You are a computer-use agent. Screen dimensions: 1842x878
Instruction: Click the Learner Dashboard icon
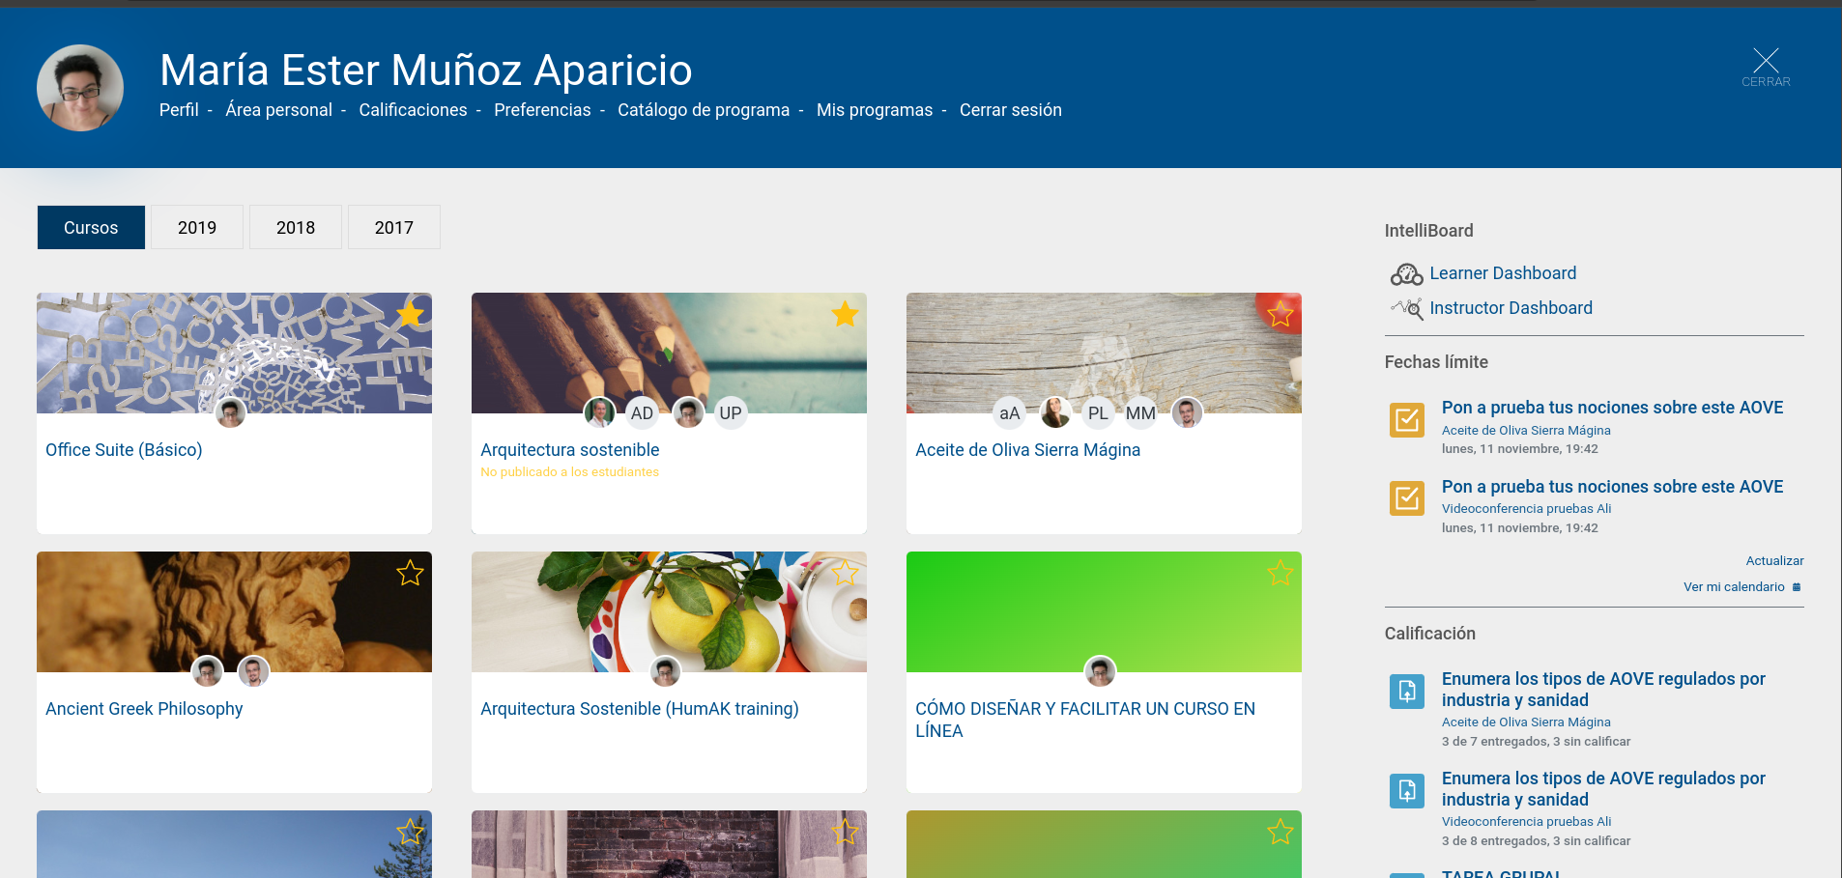tap(1406, 274)
